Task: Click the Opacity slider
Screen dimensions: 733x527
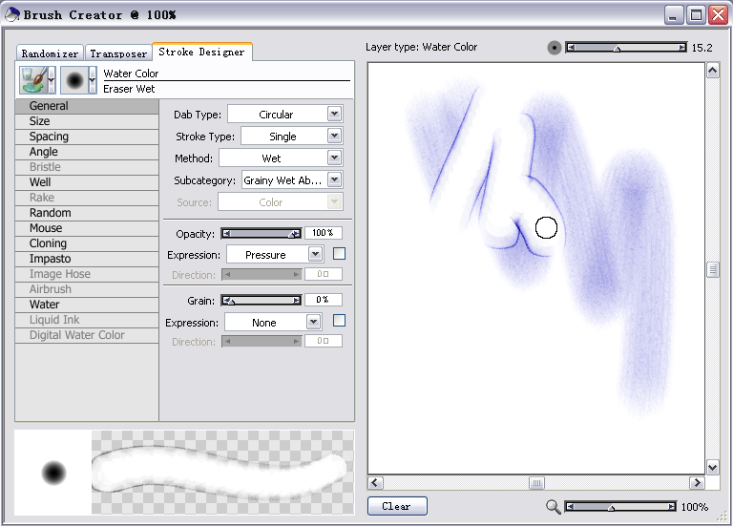Action: (x=262, y=233)
